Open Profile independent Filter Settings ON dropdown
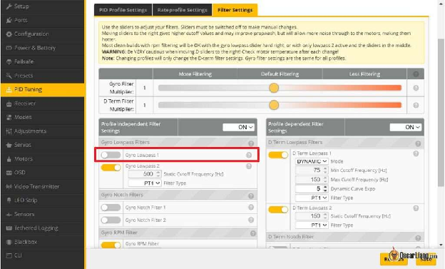This screenshot has height=269, width=445. 238,127
